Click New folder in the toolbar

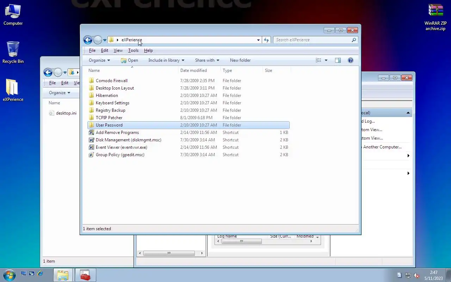[x=240, y=60]
